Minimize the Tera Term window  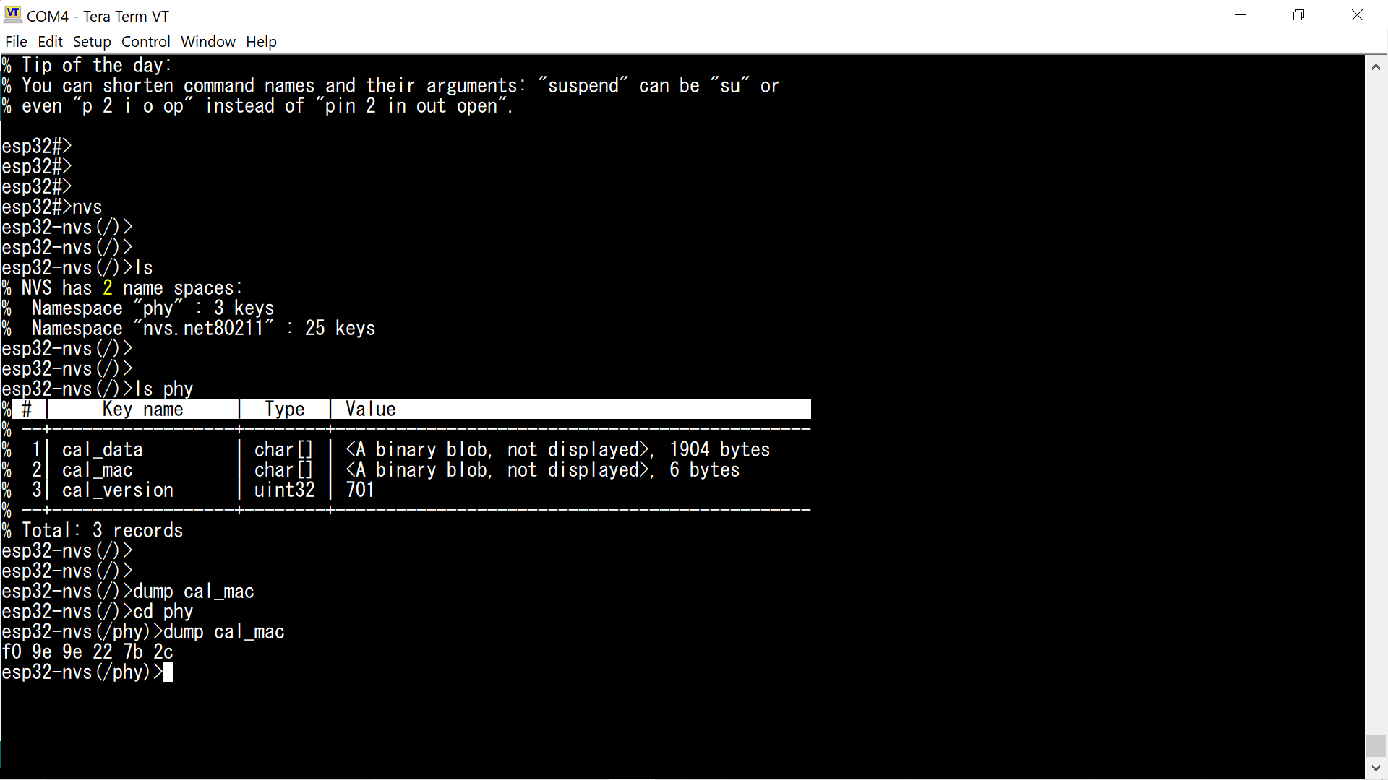(x=1241, y=15)
